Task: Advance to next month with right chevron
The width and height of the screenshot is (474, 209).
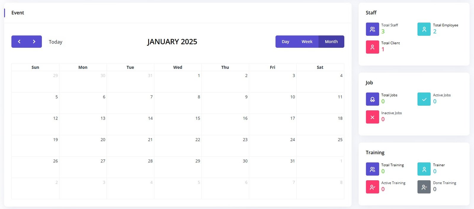Action: coord(34,42)
